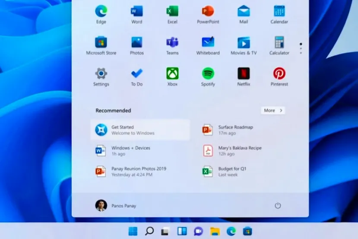Open Panay Reunion Photos 2019 file
The image size is (358, 239).
(x=140, y=172)
